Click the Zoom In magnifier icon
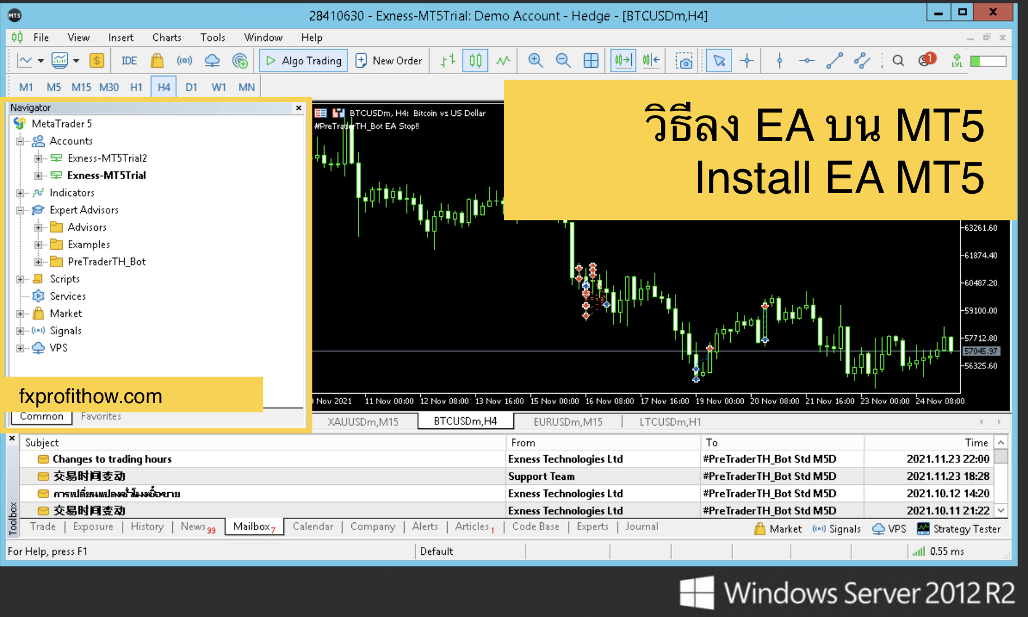 click(x=536, y=60)
